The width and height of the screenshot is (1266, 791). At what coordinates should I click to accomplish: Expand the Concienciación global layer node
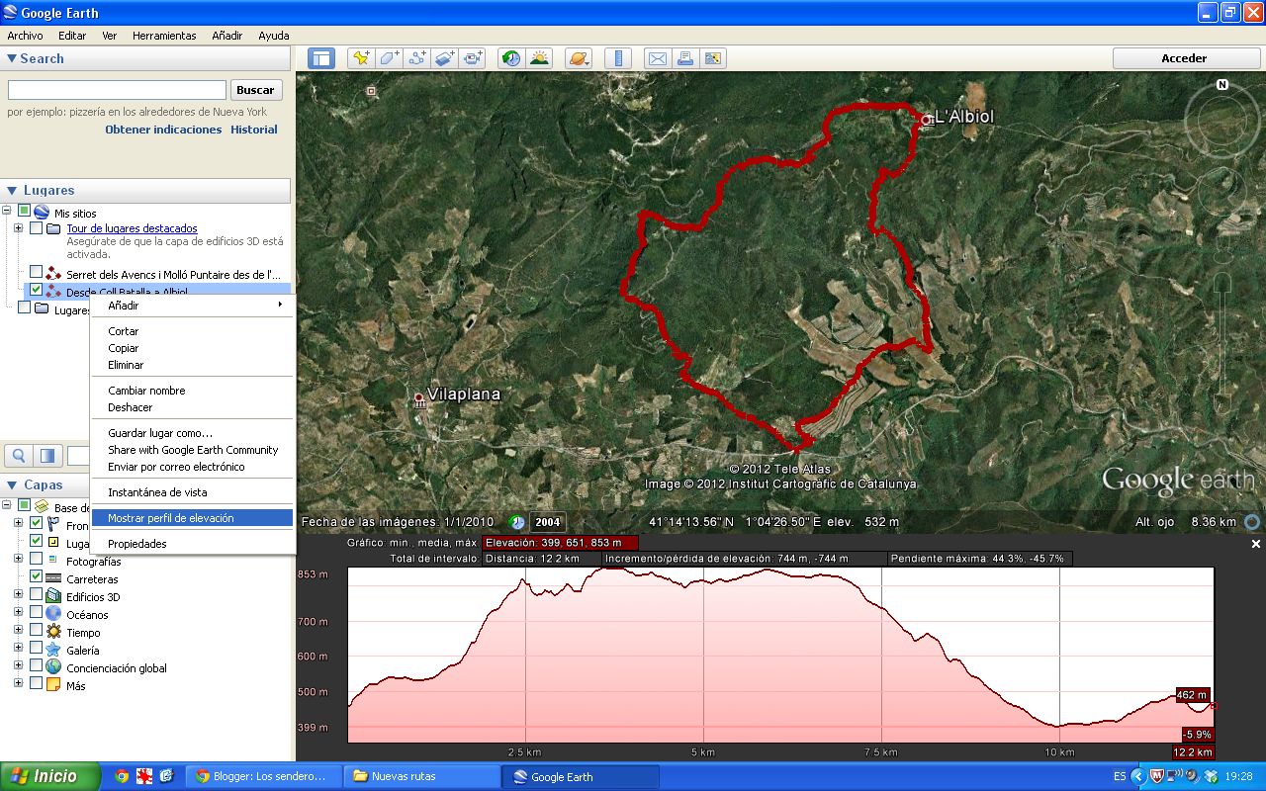tap(18, 665)
